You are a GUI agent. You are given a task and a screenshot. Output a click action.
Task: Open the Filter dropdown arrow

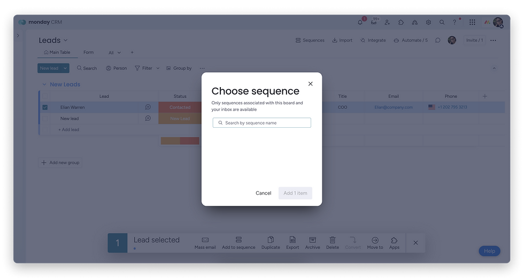click(x=158, y=68)
